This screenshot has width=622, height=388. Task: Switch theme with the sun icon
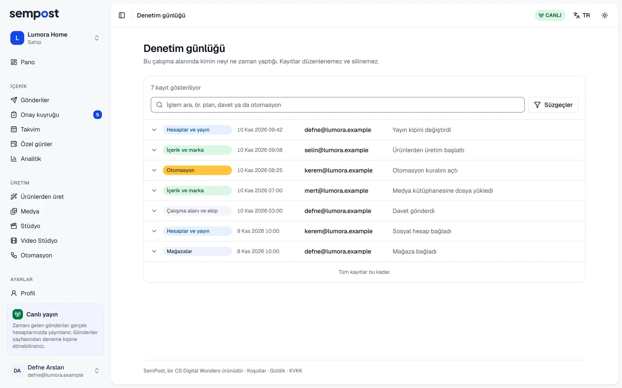tap(605, 16)
